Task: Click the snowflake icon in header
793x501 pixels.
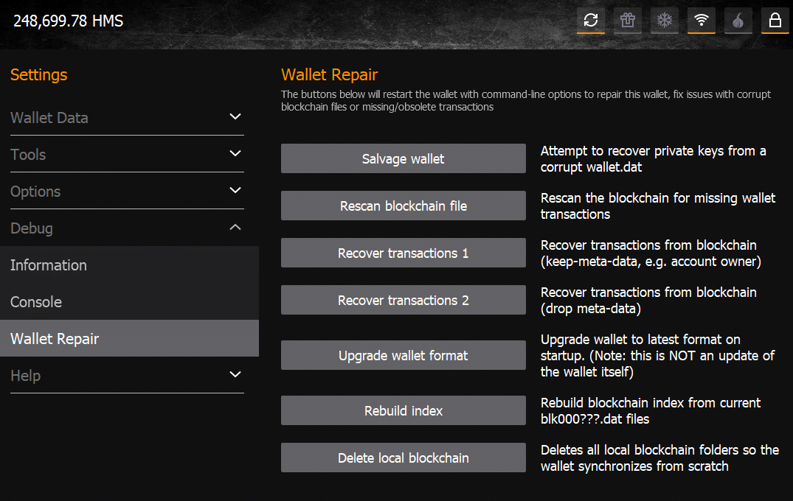Action: click(x=665, y=21)
